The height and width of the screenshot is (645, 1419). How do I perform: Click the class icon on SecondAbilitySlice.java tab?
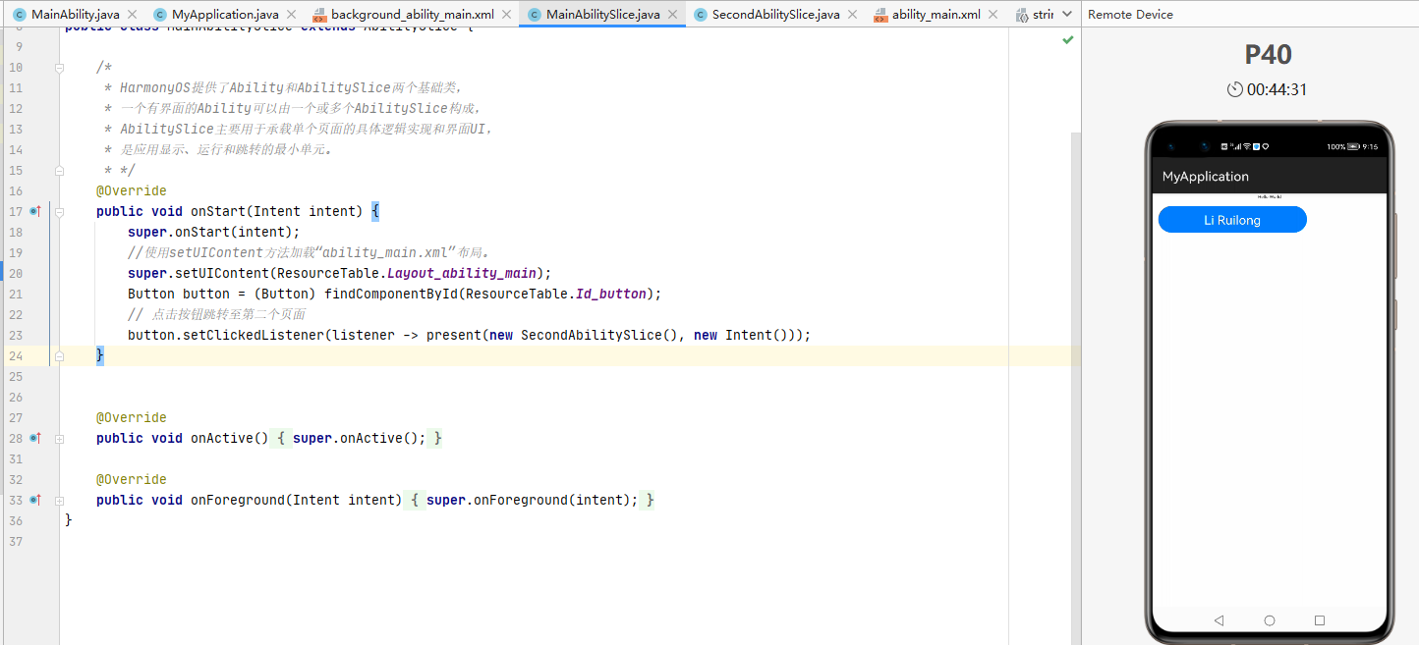click(701, 15)
